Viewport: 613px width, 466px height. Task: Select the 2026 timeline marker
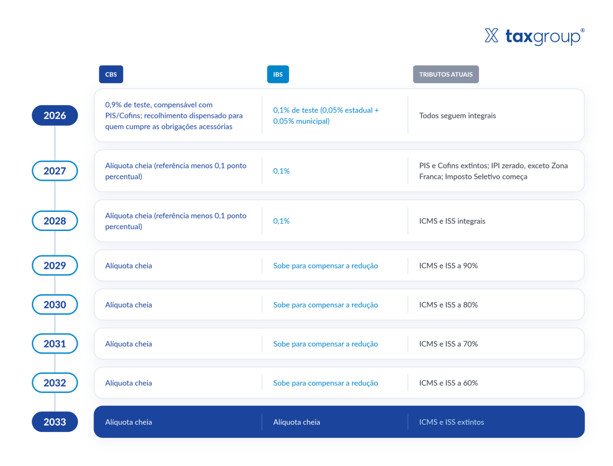(x=54, y=115)
